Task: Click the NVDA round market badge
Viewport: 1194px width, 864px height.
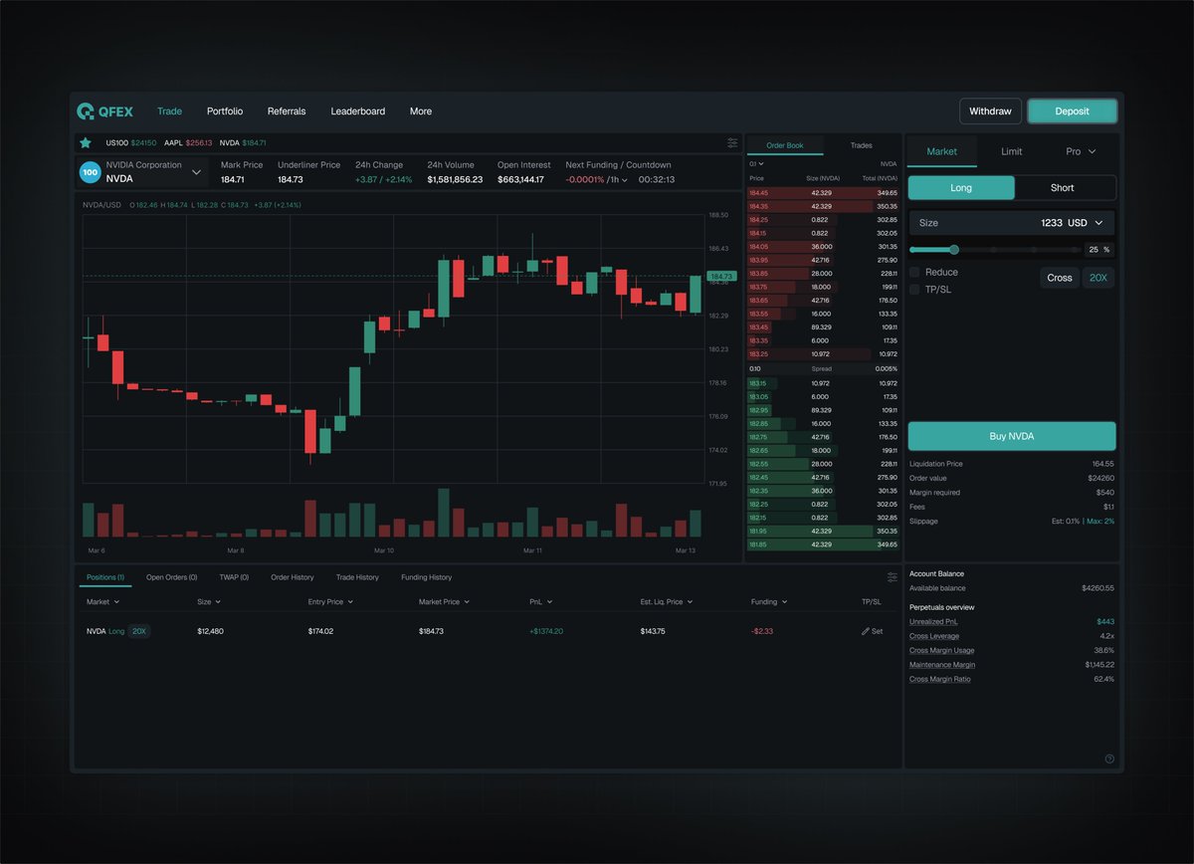Action: point(90,172)
